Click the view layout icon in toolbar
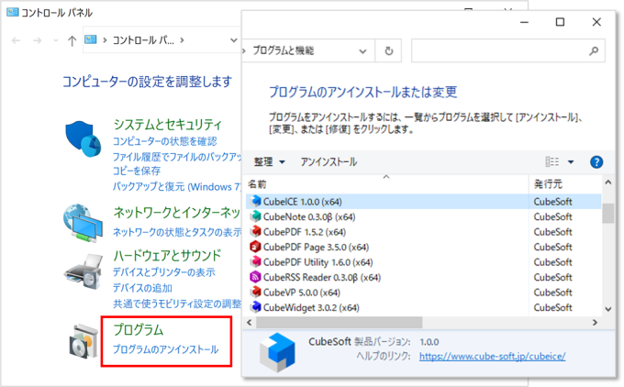Viewport: 624px width, 387px height. [x=552, y=161]
